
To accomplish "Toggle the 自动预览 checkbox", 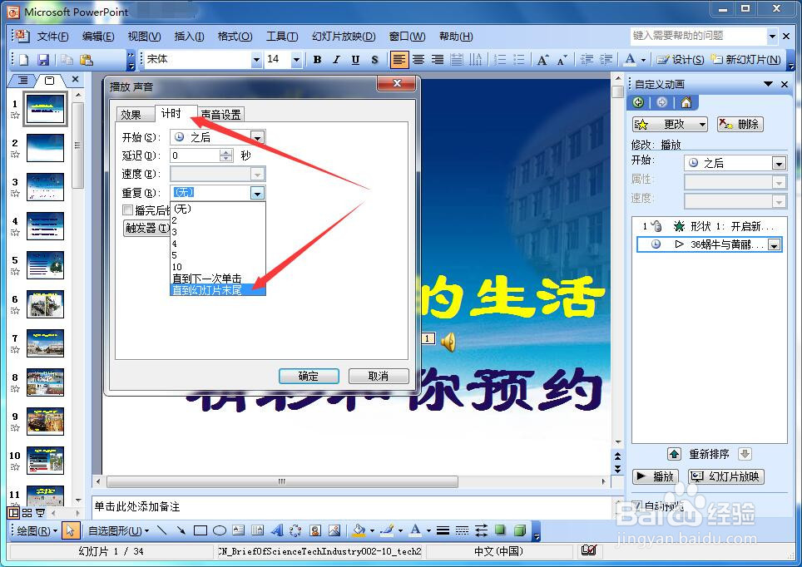I will point(636,506).
